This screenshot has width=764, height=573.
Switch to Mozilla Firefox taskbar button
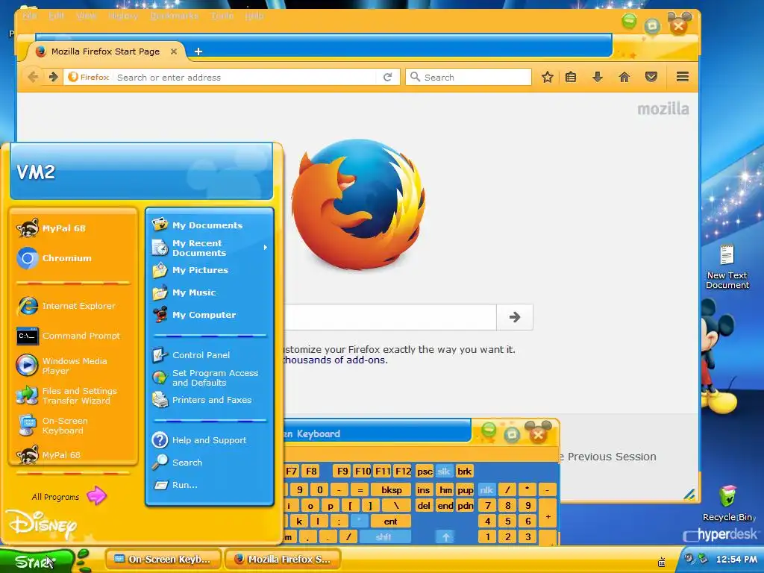pos(283,560)
